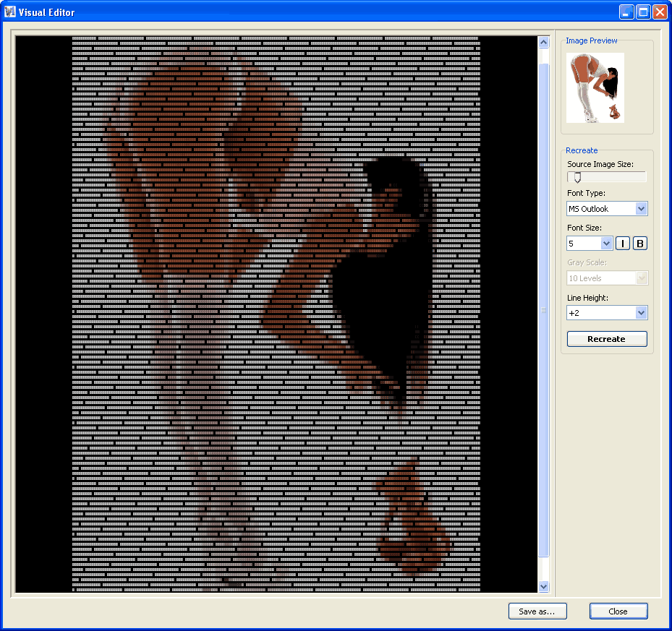Open the Font Type dropdown
The width and height of the screenshot is (672, 631).
[x=607, y=209]
